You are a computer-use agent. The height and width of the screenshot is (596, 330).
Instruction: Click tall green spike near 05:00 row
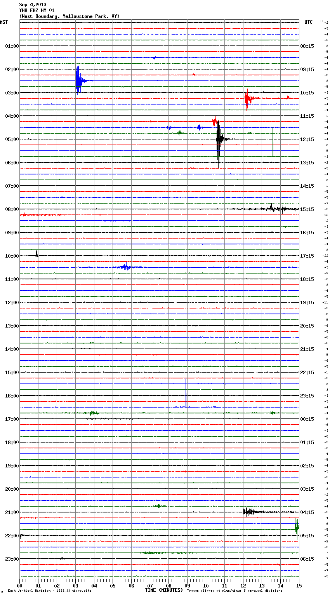click(x=273, y=142)
